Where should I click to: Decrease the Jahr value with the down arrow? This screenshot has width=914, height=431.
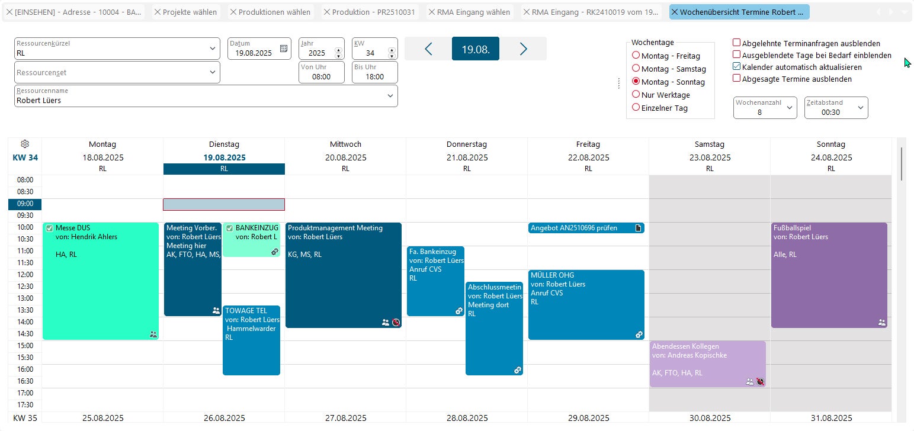(x=338, y=56)
